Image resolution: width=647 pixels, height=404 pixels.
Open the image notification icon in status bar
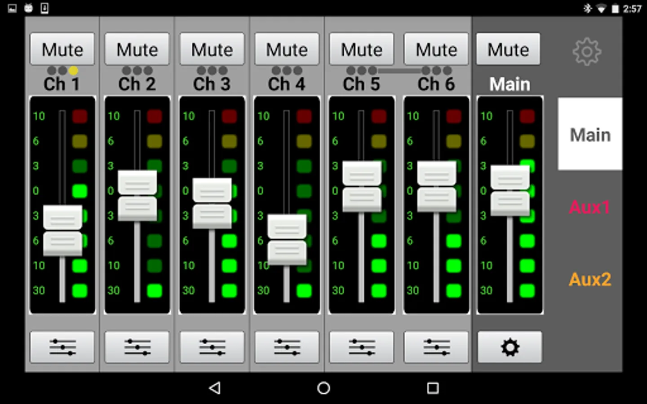coord(12,8)
